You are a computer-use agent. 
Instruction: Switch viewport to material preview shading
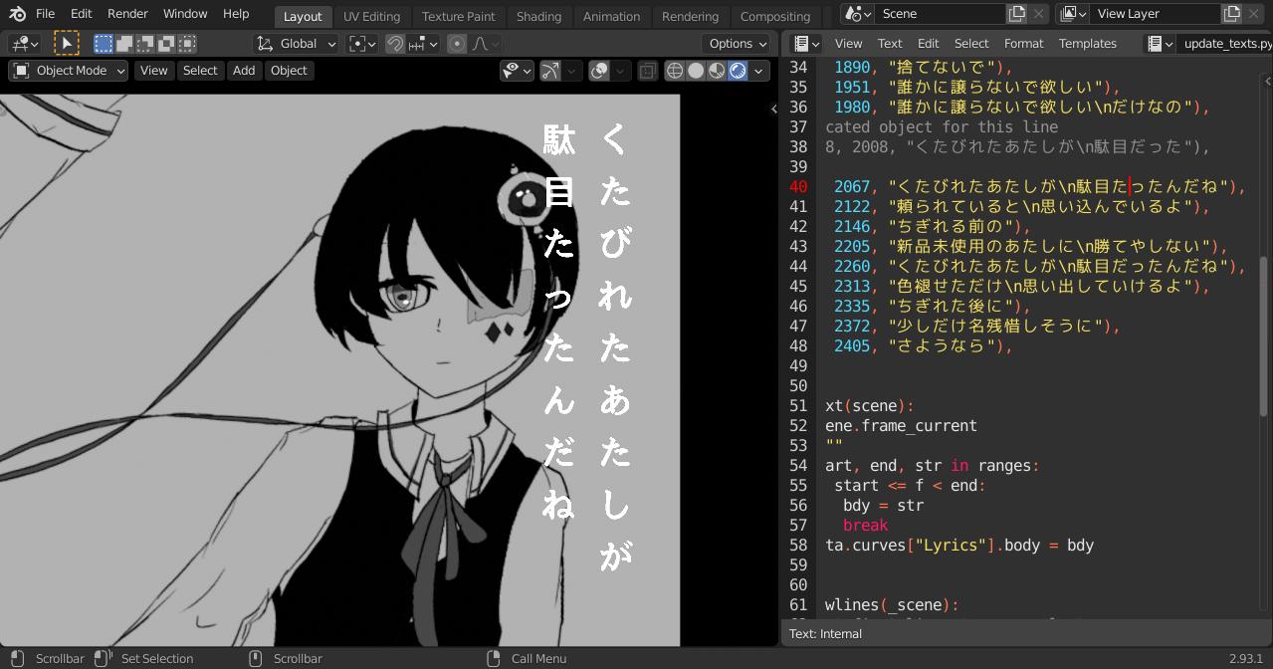[x=719, y=70]
